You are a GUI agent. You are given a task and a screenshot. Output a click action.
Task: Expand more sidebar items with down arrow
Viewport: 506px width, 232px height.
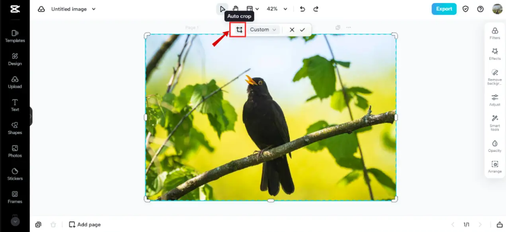point(15,221)
